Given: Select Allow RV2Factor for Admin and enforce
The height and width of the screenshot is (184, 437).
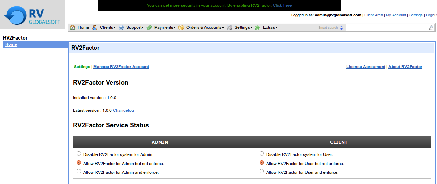Looking at the screenshot, I should 79,171.
